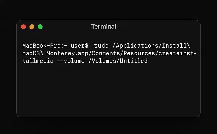Click the green full-screen window button
The width and height of the screenshot is (217, 134).
(x=40, y=27)
